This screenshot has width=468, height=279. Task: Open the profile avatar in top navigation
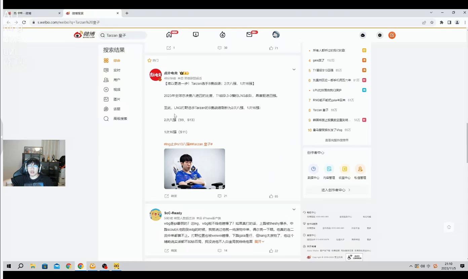coord(276,35)
